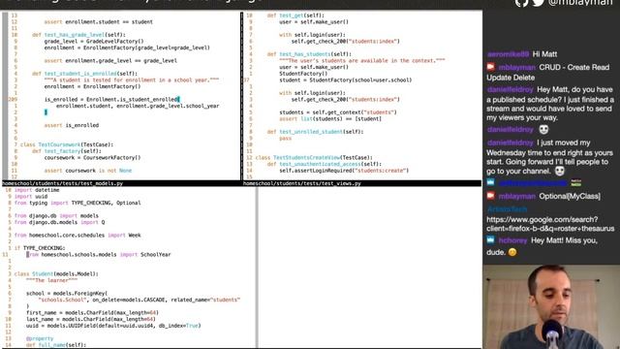Click the Twitter bird icon in header

[x=539, y=3]
